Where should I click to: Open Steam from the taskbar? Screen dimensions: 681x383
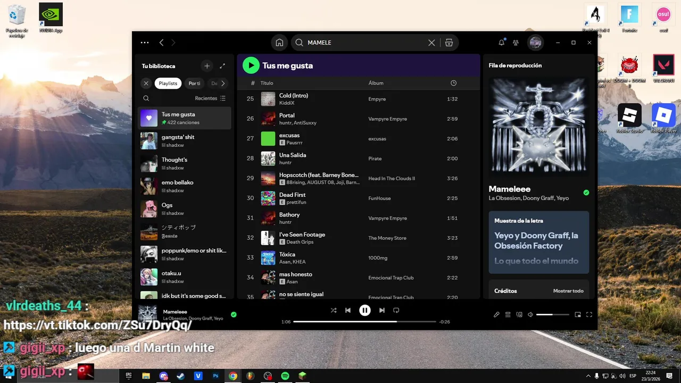[181, 376]
